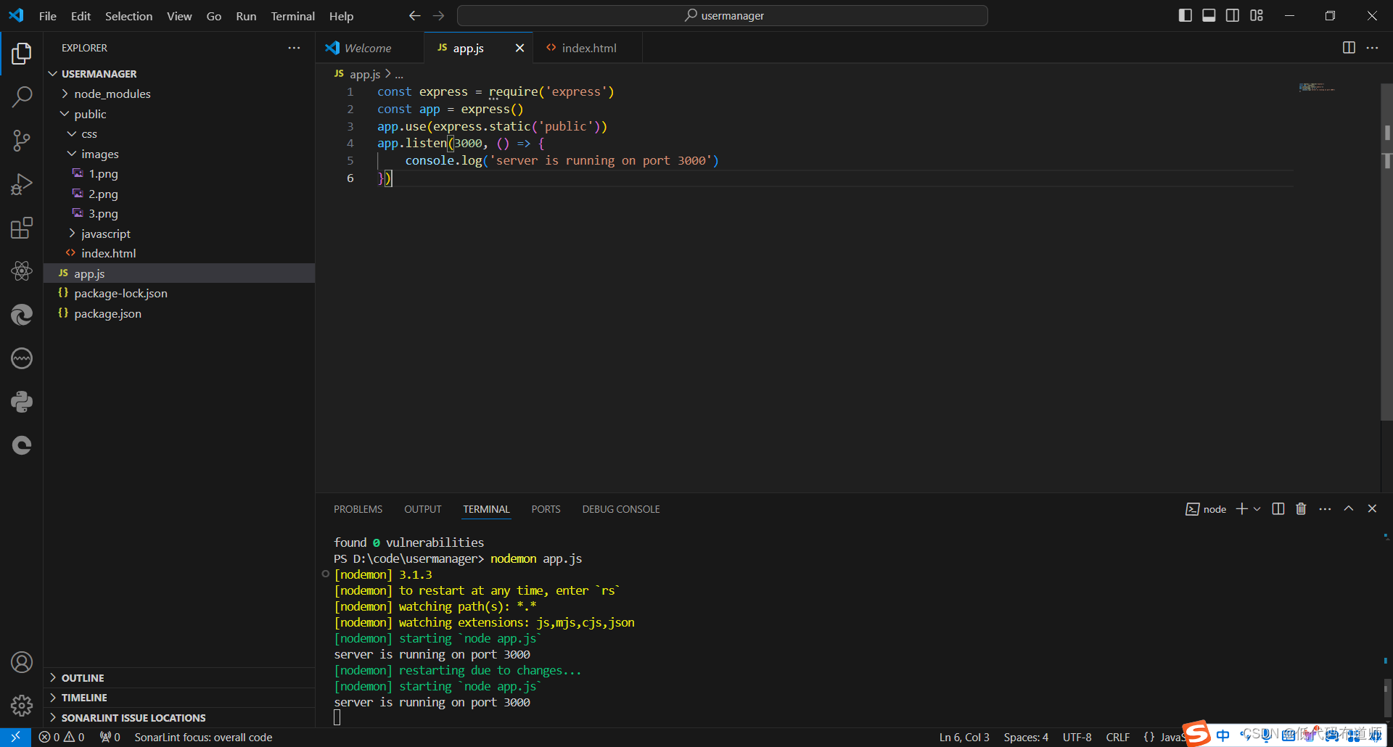The image size is (1393, 747).
Task: Open the Selection menu
Action: (128, 16)
